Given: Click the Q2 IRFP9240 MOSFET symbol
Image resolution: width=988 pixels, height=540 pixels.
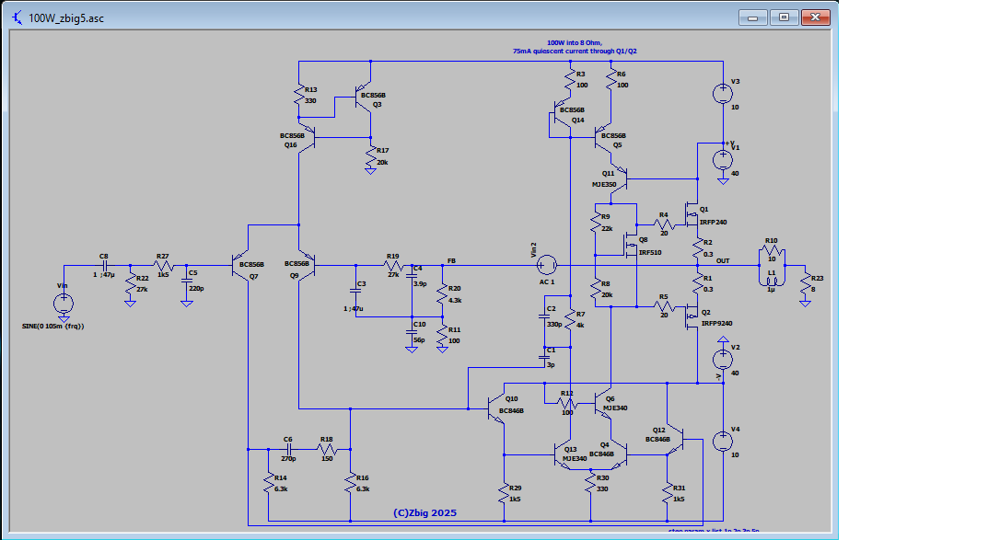Looking at the screenshot, I should pos(692,316).
